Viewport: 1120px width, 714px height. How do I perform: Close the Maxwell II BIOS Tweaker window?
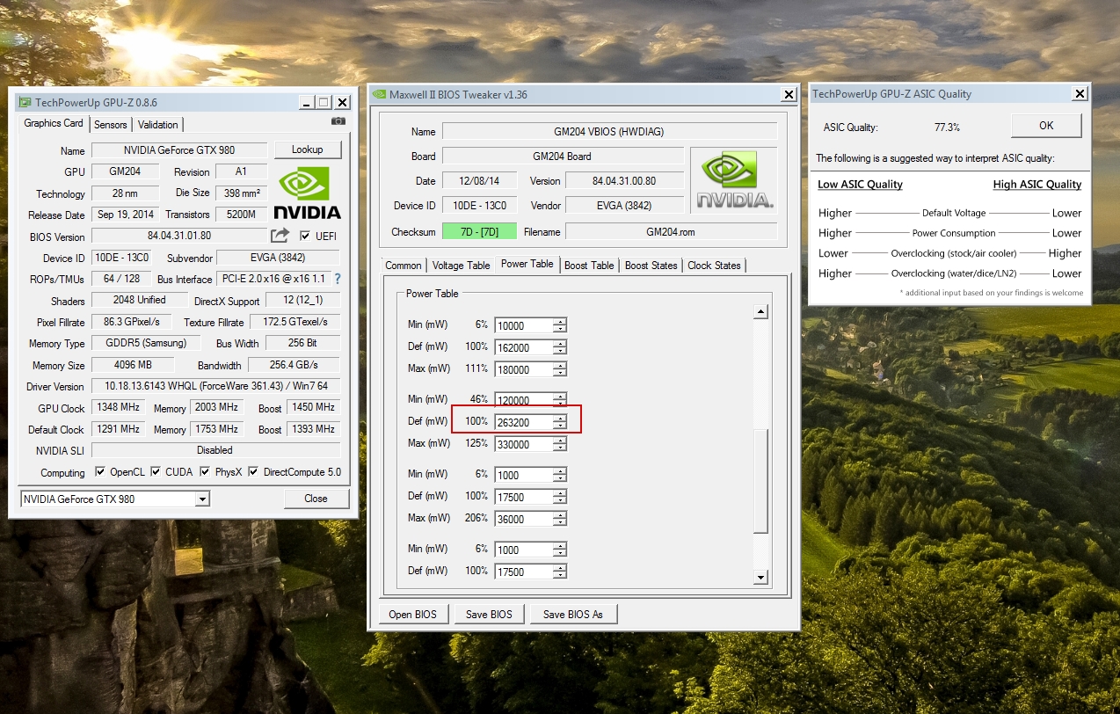[x=789, y=95]
